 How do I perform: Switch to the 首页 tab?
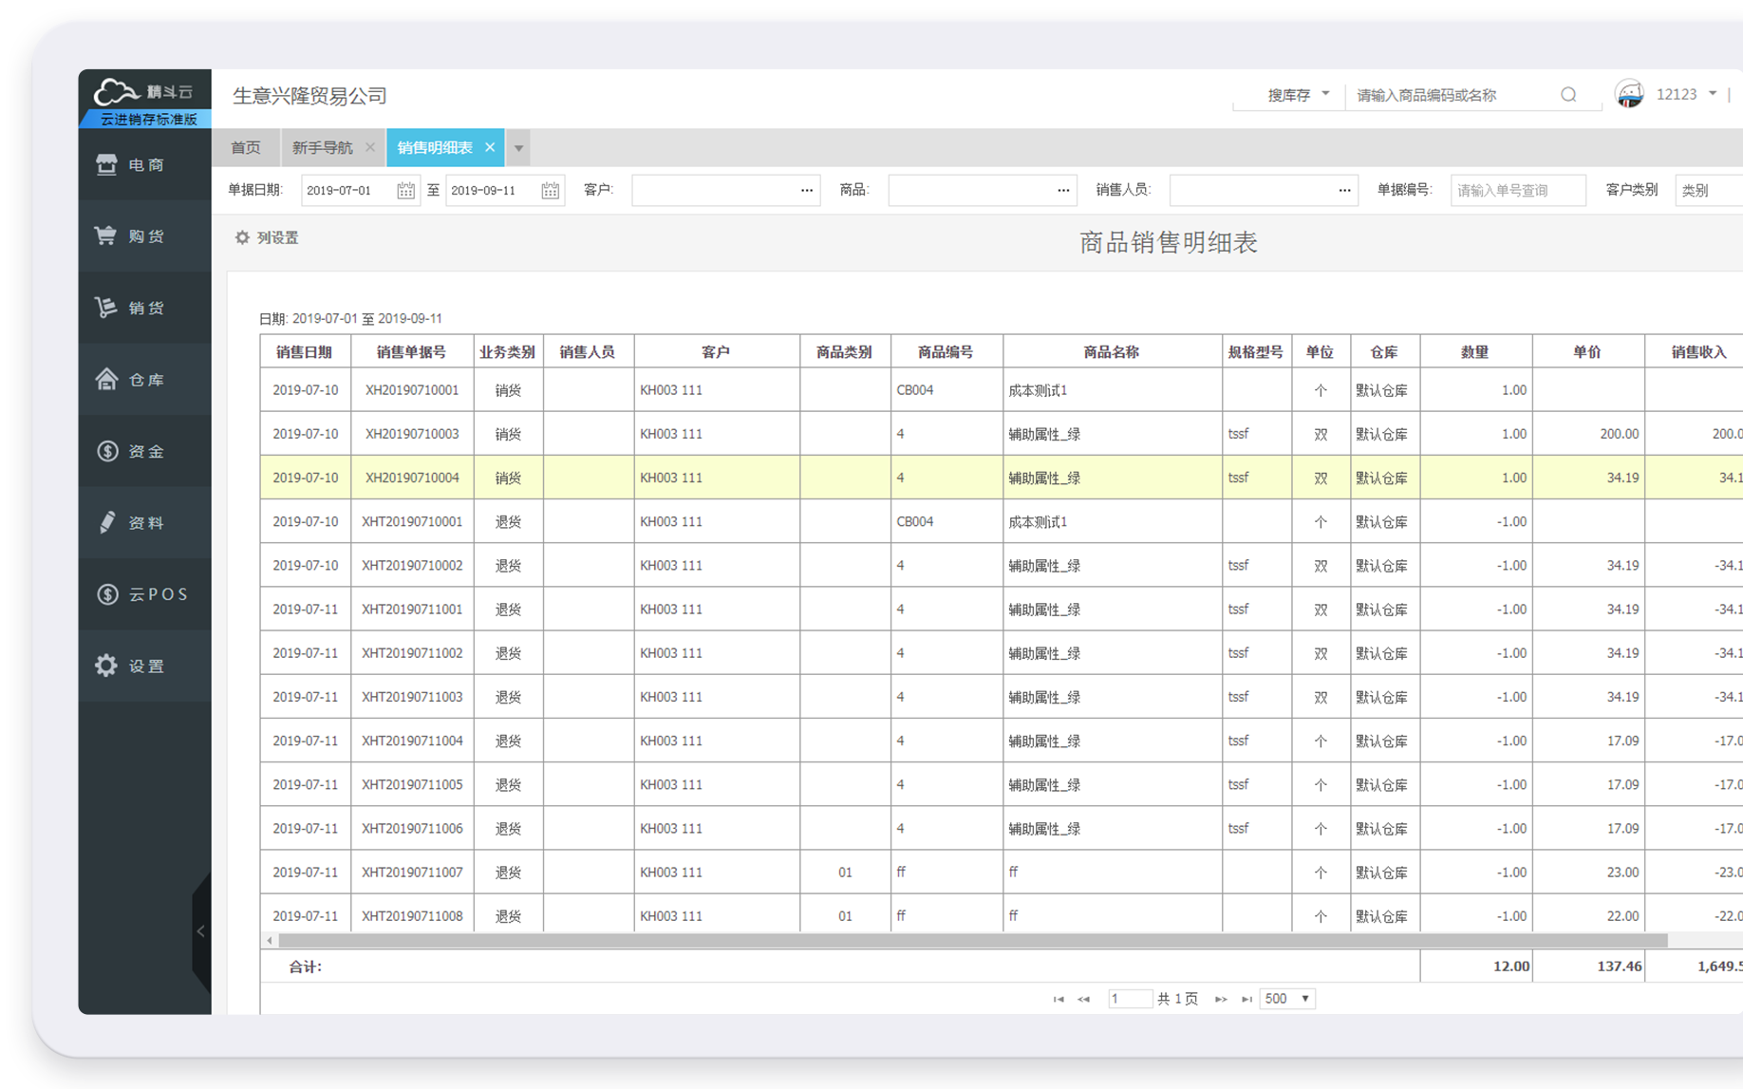tap(245, 148)
